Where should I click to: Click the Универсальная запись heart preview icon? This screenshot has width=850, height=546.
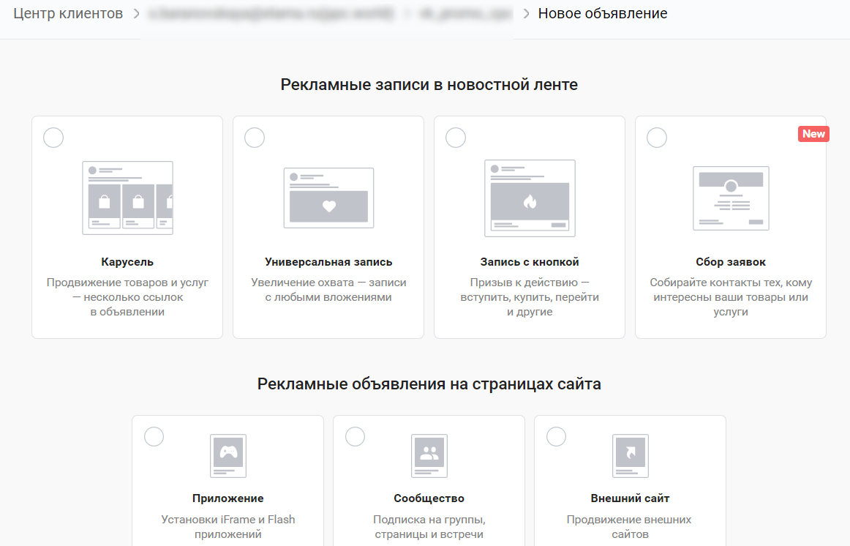point(328,198)
